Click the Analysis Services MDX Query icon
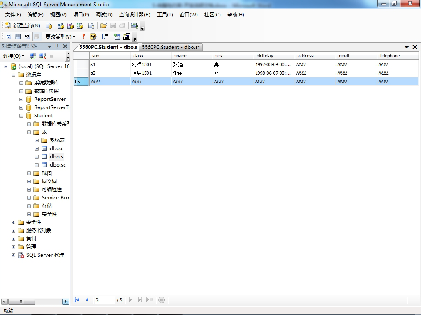421x315 pixels. 61,25
